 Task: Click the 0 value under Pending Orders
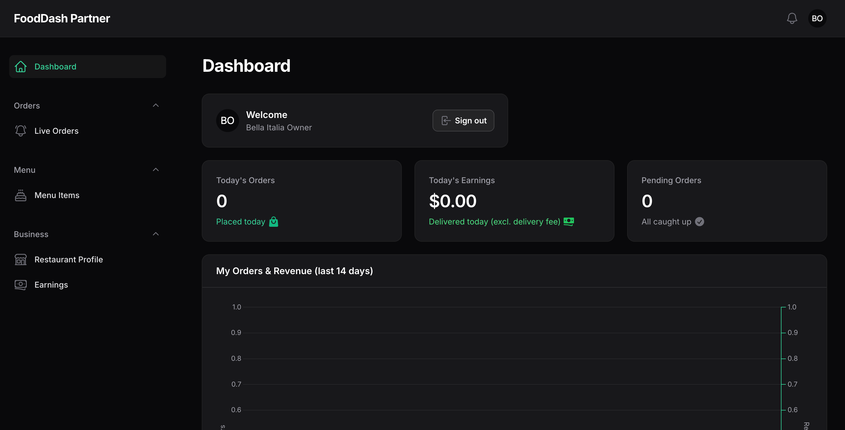647,201
